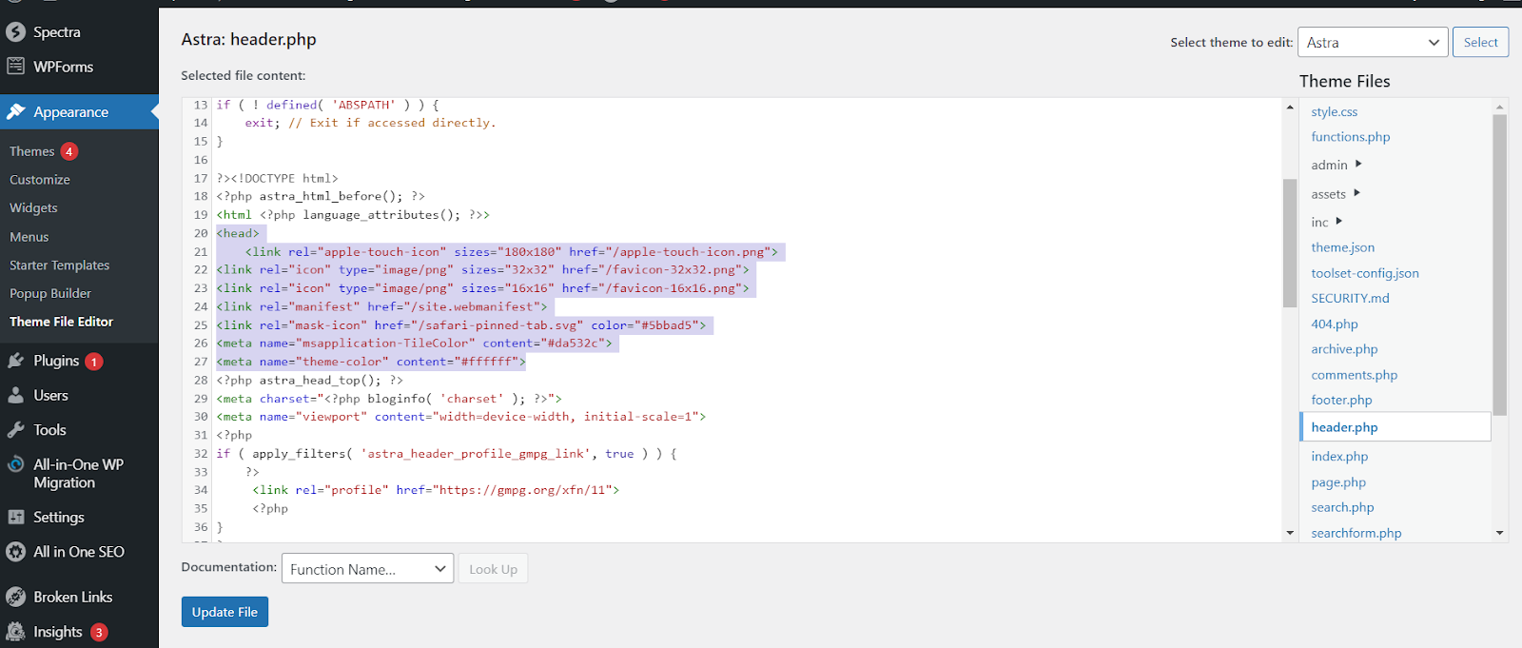This screenshot has width=1522, height=648.
Task: Click the Plugins plug icon
Action: click(x=15, y=361)
